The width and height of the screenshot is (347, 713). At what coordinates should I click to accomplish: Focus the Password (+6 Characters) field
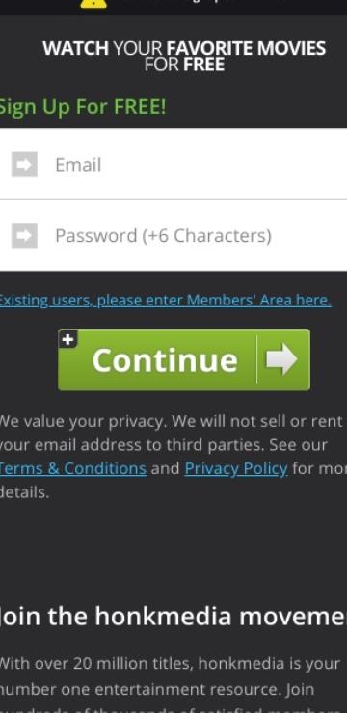[x=173, y=235]
